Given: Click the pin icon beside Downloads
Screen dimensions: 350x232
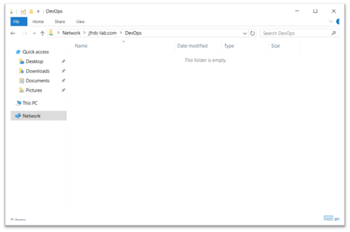Looking at the screenshot, I should tap(63, 71).
